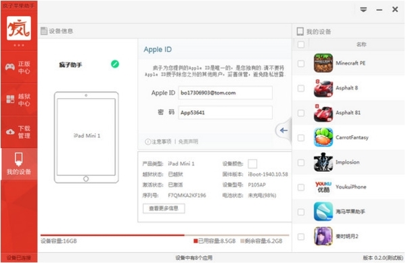This screenshot has height=263, width=406.
Task: Click the 查看更多信息 button
Action: coord(164,208)
